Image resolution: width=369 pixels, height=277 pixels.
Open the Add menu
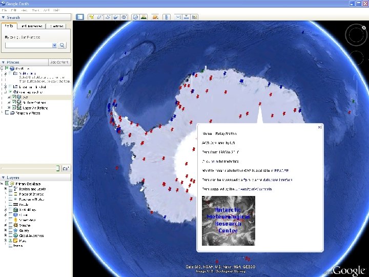46,10
